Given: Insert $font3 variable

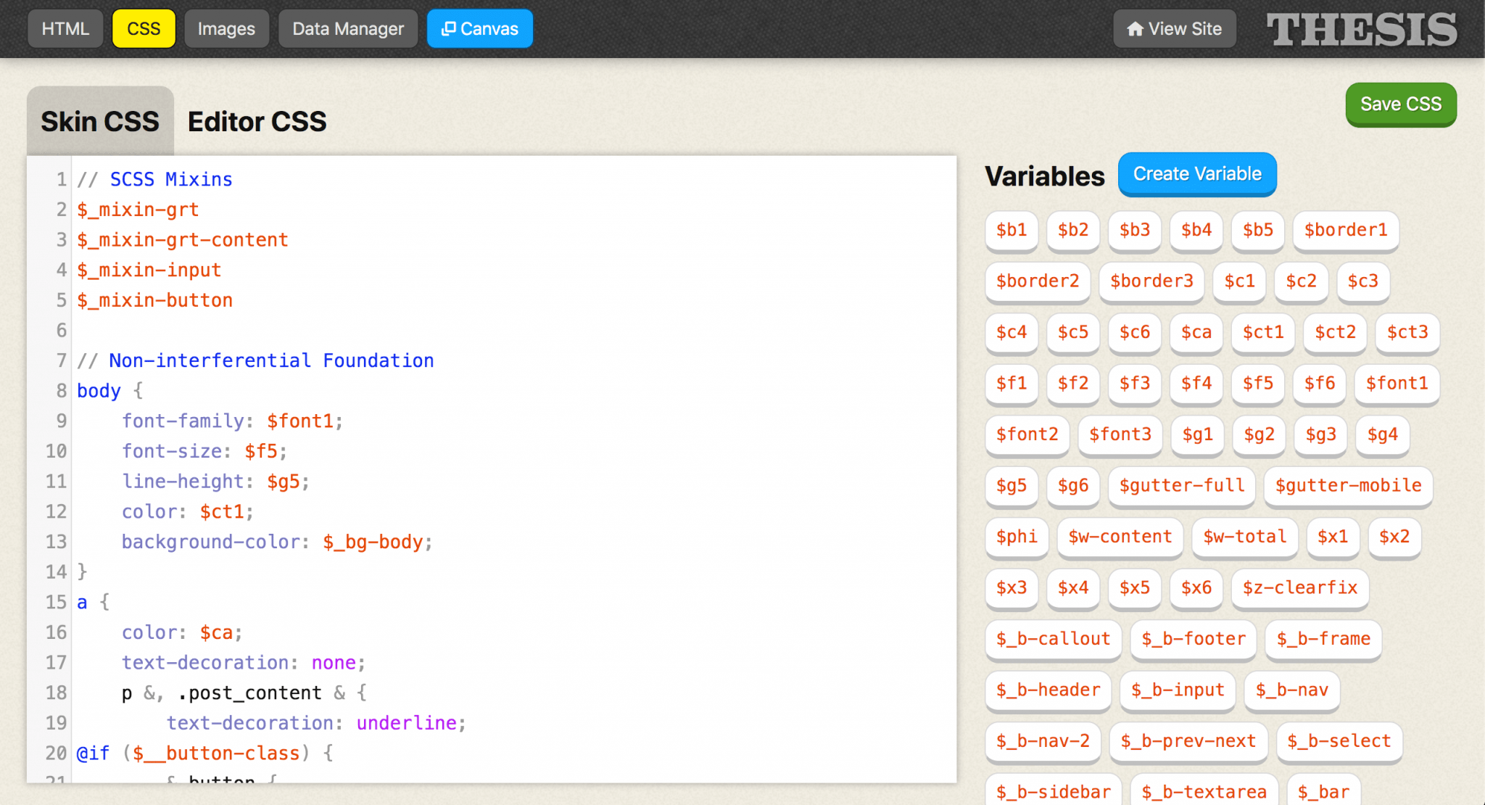Looking at the screenshot, I should tap(1120, 435).
